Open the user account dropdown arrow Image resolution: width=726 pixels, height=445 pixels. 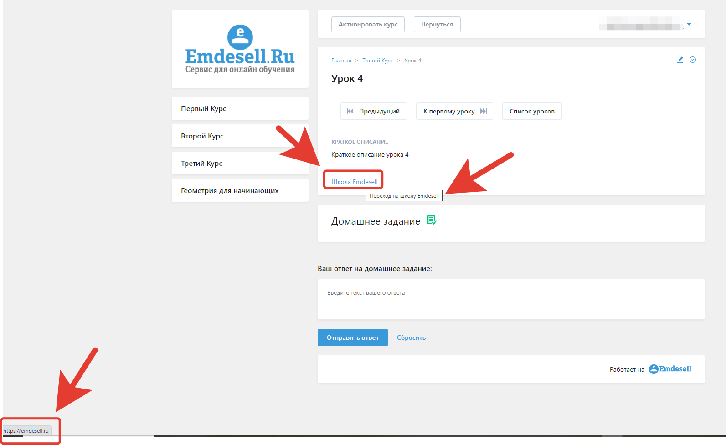(x=689, y=24)
